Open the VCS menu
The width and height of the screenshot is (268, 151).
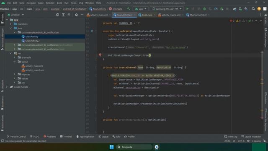pyautogui.click(x=81, y=3)
